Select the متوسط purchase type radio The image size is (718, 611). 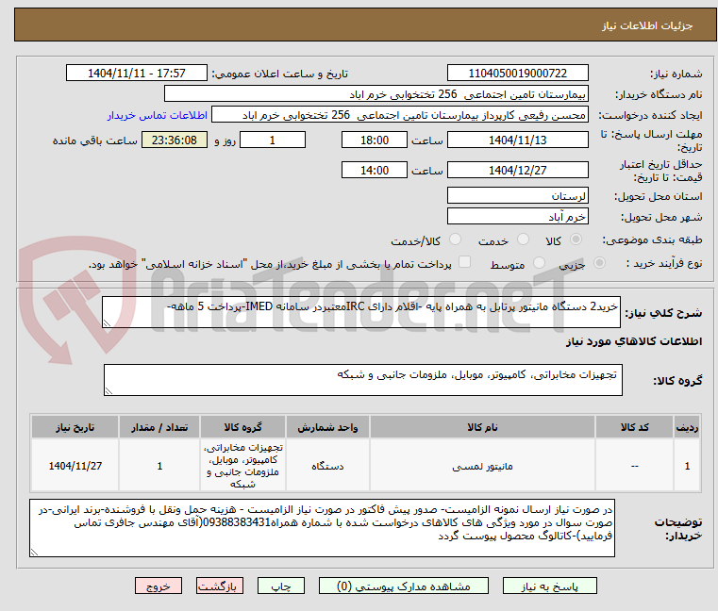(x=540, y=263)
